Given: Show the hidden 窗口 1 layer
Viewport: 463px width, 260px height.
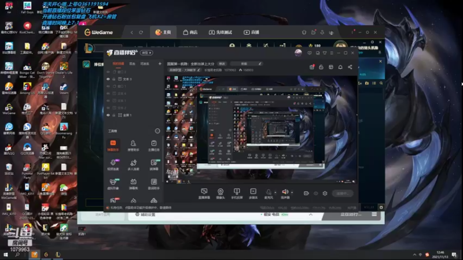Looking at the screenshot, I should (x=108, y=86).
